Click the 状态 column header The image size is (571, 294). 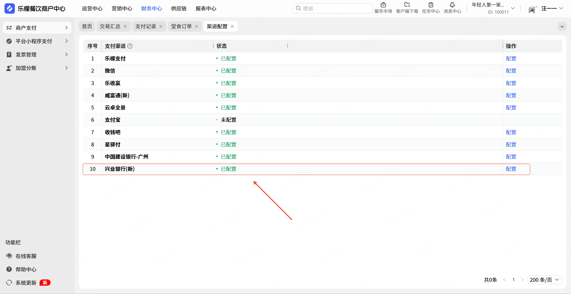(222, 46)
